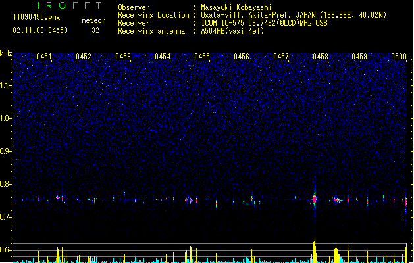This screenshot has height=263, width=414.
Task: Click the kHz axis unit label
Action: coord(6,53)
